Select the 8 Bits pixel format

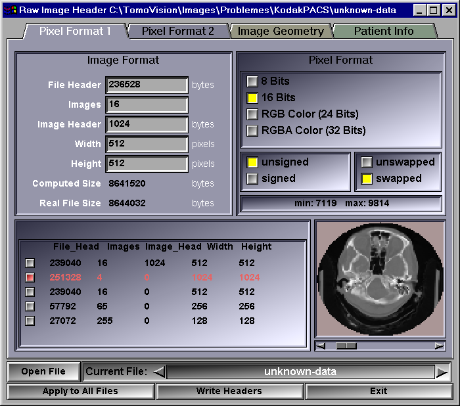pyautogui.click(x=252, y=81)
